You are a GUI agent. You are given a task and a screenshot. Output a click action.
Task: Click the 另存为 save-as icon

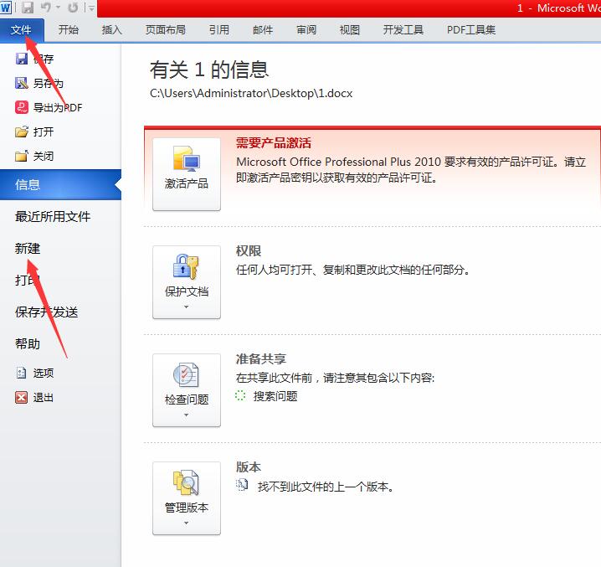click(x=22, y=83)
